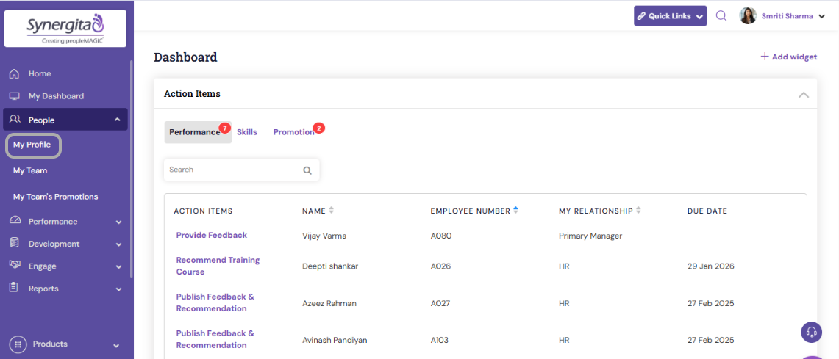Click the name Avinash Pandiyan
Image resolution: width=839 pixels, height=359 pixels.
(335, 340)
